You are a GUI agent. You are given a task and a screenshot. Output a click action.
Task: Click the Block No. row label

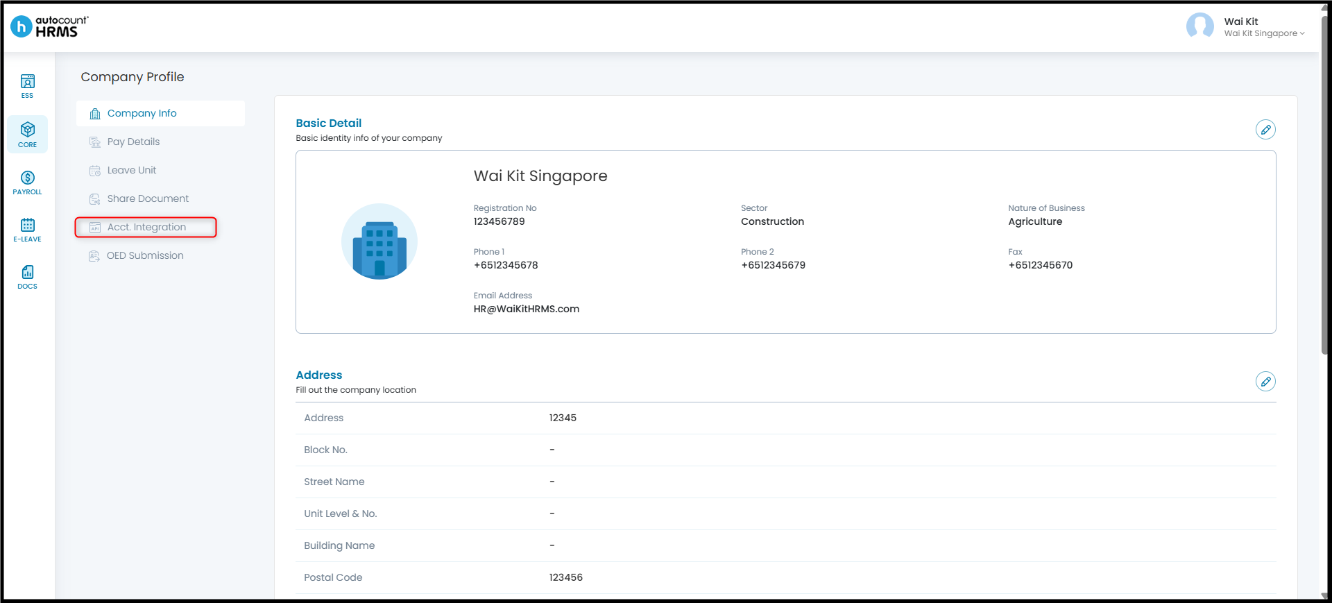(325, 450)
